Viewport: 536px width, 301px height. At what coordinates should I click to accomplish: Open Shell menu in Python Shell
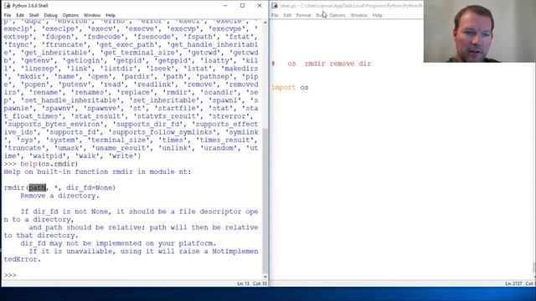pos(33,15)
